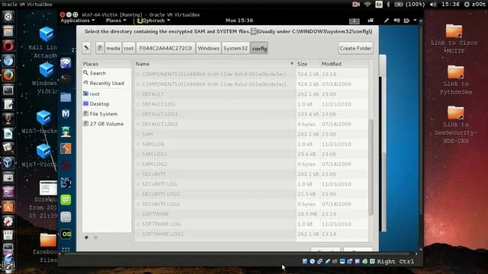Viewport: 488px width, 274px height.
Task: Sort files by the Modified column
Action: pyautogui.click(x=344, y=64)
